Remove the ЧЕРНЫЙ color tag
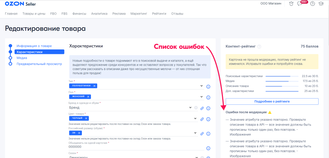This screenshot has height=158, width=329. (x=86, y=118)
